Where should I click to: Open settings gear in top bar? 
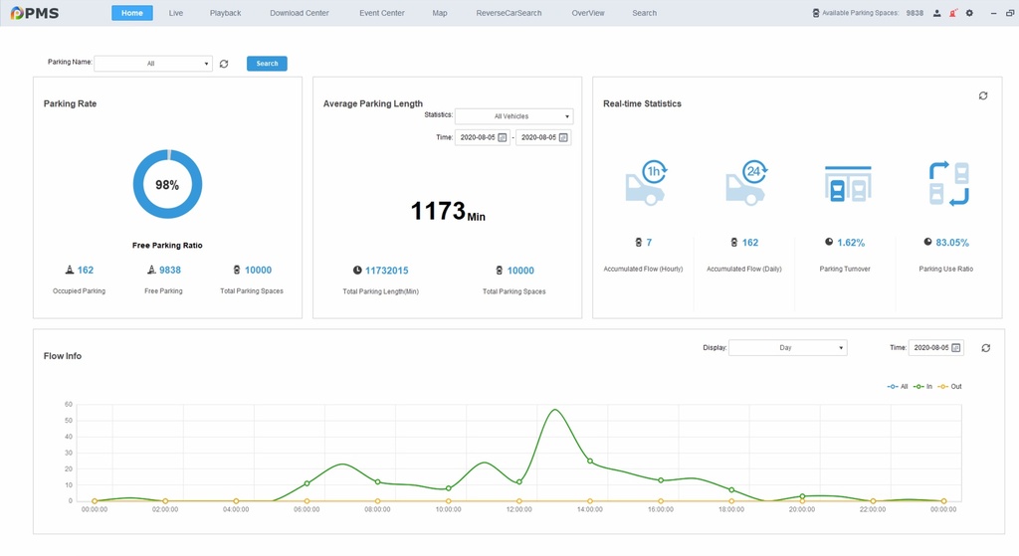(970, 13)
